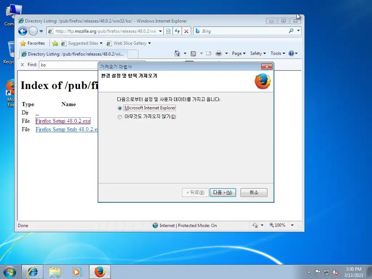The width and height of the screenshot is (372, 279).
Task: Click the Read Mail icon
Action: pyautogui.click(x=209, y=53)
